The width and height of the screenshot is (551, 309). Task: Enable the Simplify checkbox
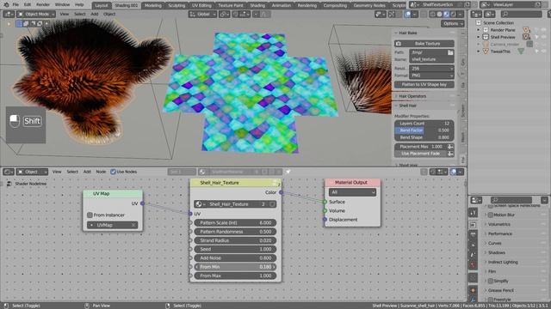(491, 281)
